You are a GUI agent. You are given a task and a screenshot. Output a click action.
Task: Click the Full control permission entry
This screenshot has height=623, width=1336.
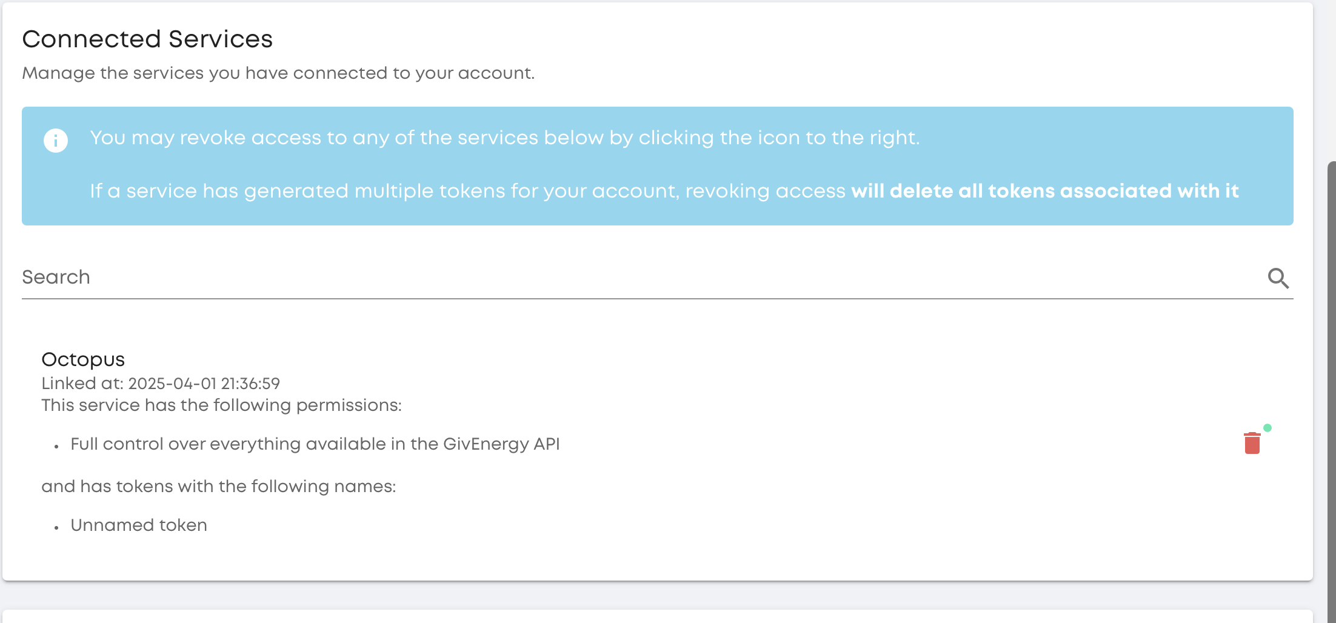tap(315, 444)
